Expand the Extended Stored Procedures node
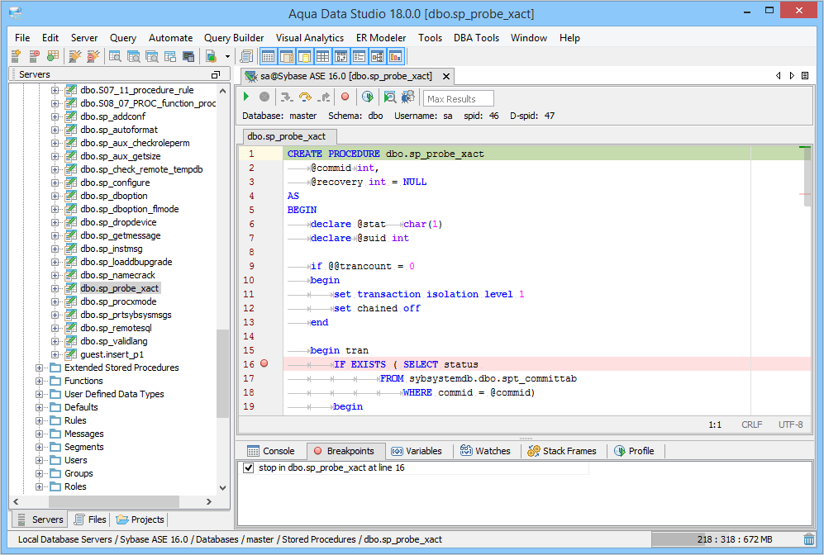The width and height of the screenshot is (824, 555). pos(40,368)
